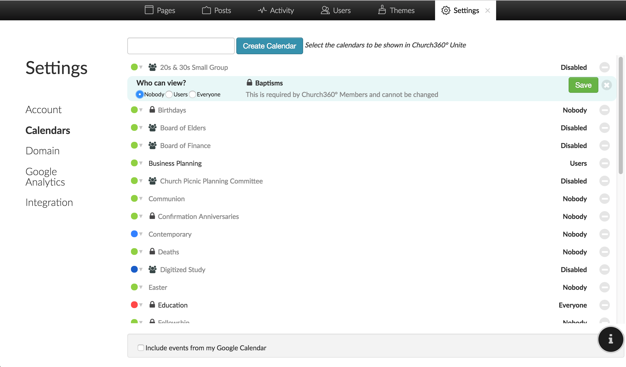Select the Users radio option for Baptisms
626x367 pixels.
coord(169,94)
